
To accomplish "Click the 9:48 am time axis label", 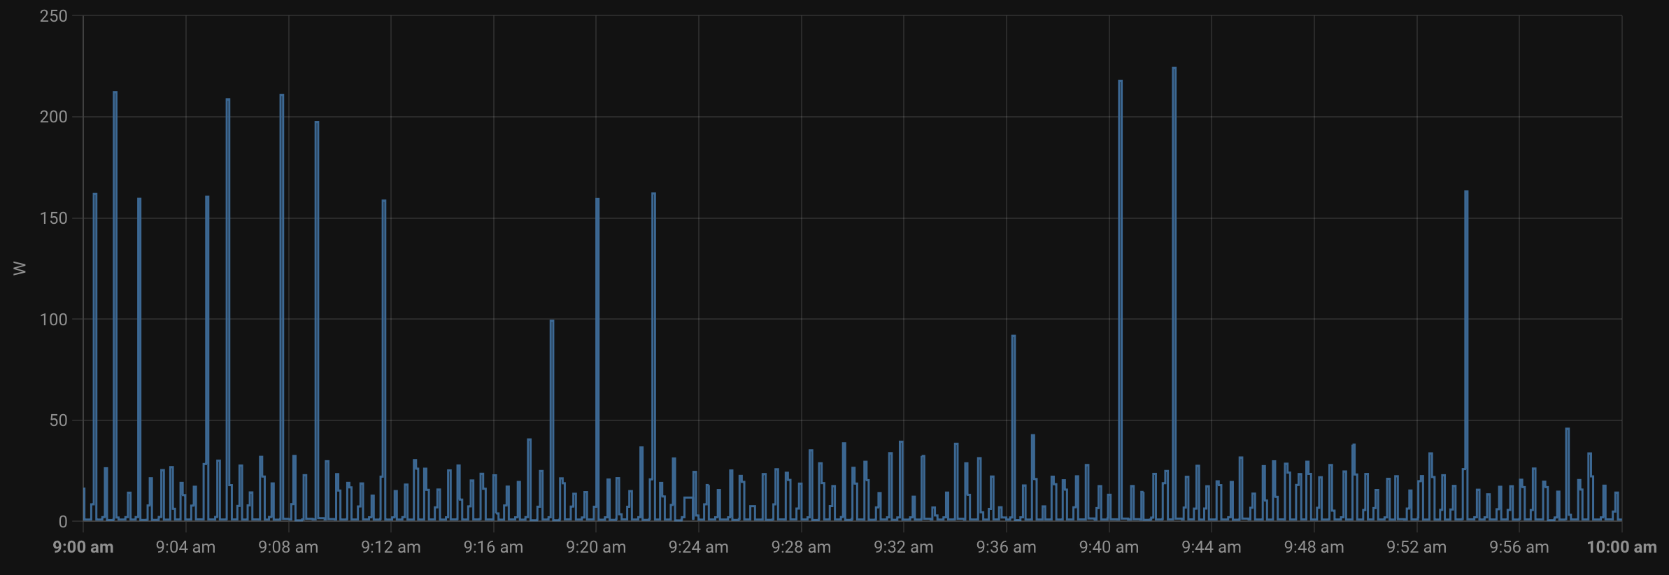I will pos(1314,547).
